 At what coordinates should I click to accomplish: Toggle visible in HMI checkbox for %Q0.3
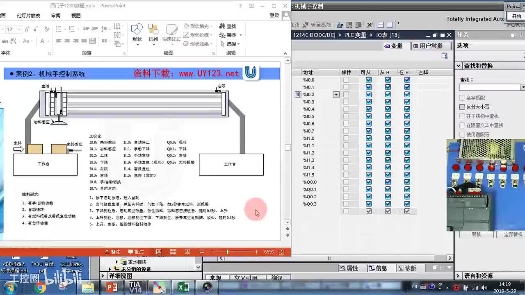click(x=407, y=204)
